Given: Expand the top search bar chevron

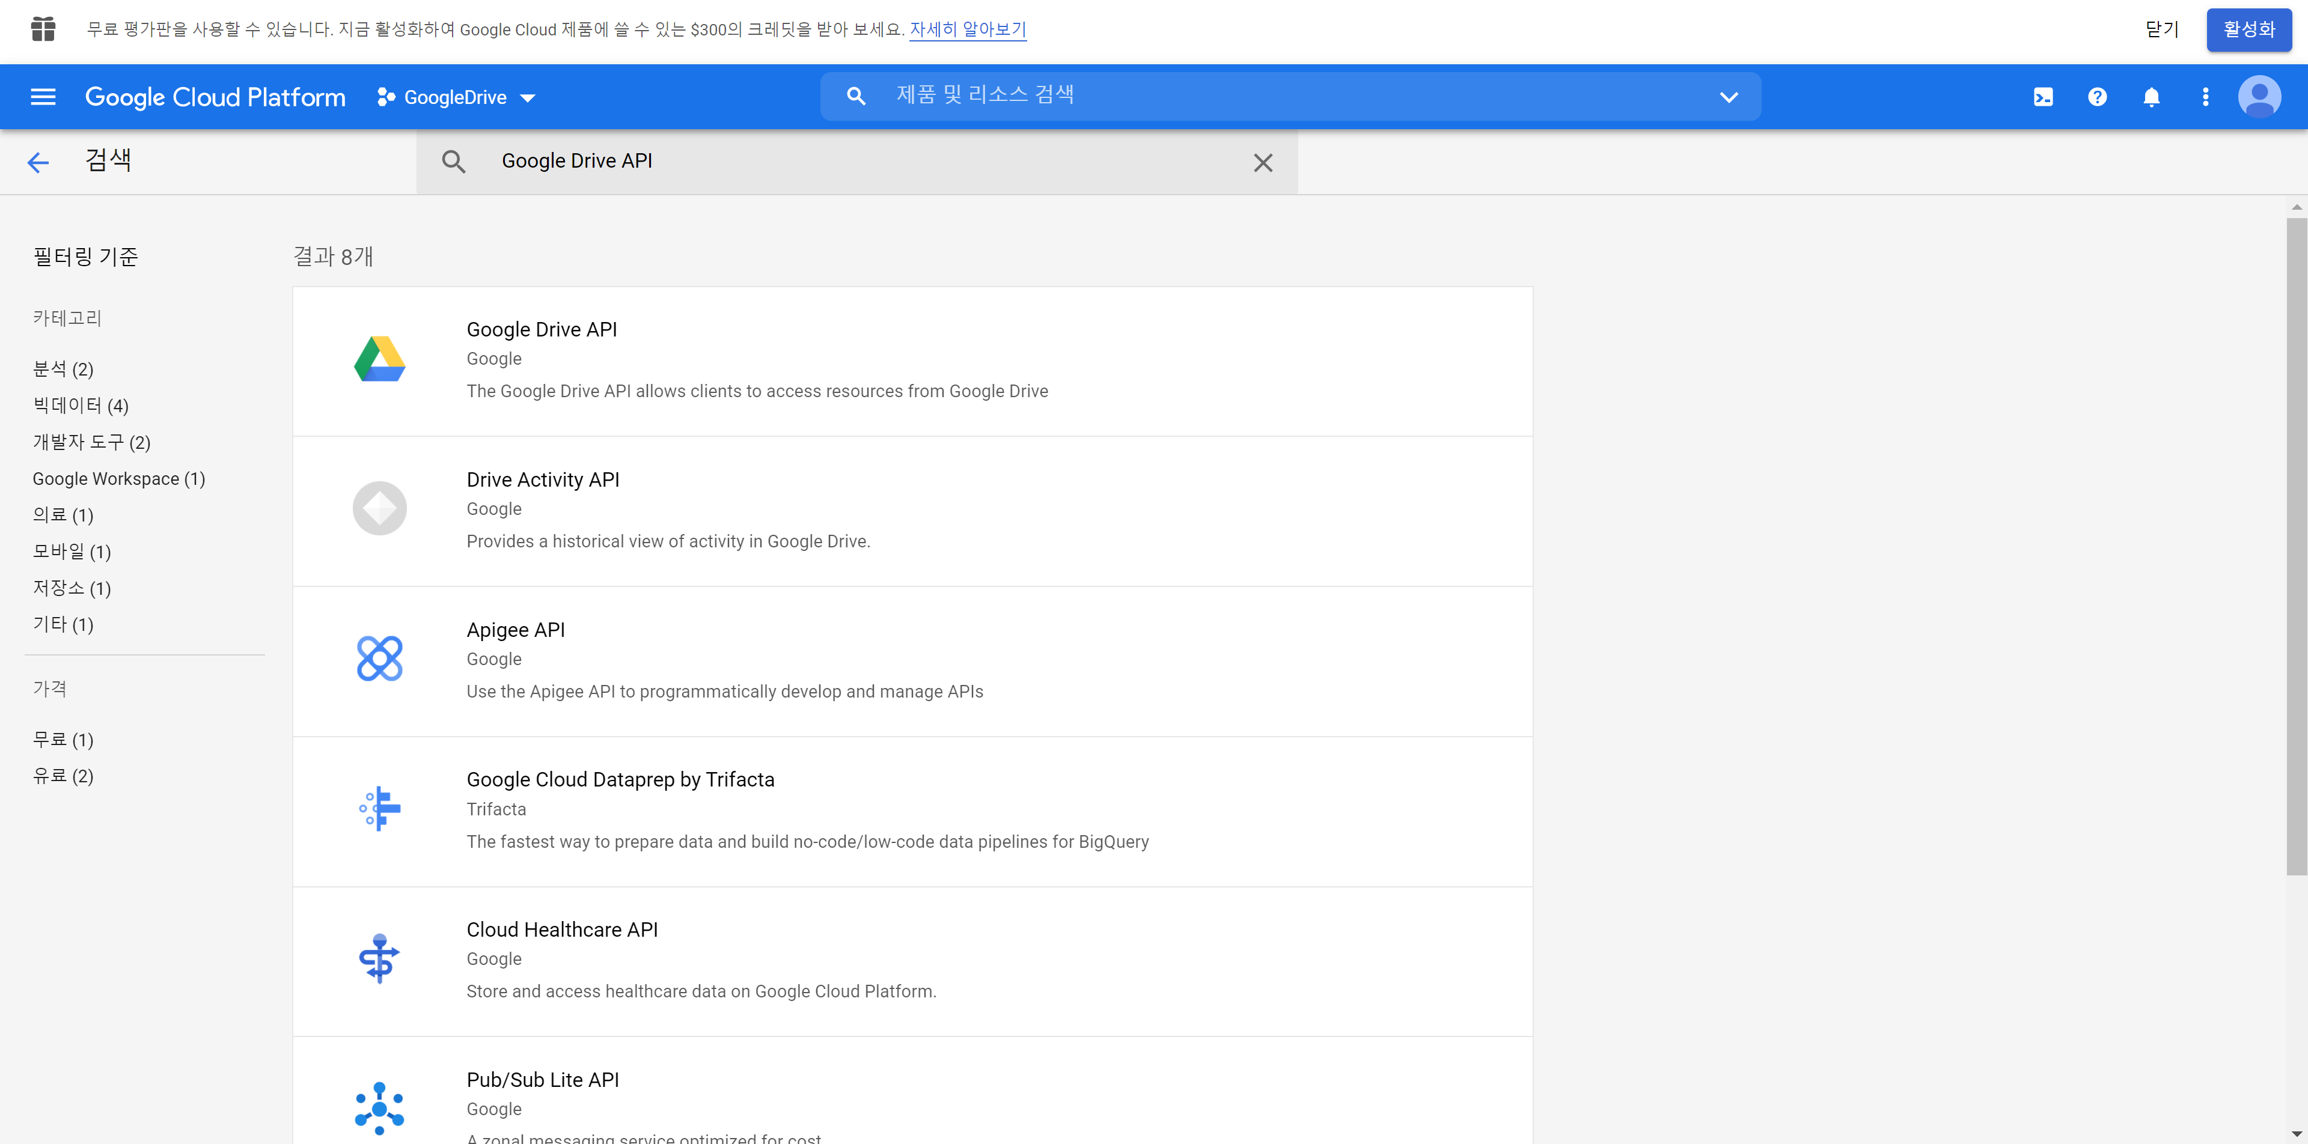Looking at the screenshot, I should coord(1729,97).
